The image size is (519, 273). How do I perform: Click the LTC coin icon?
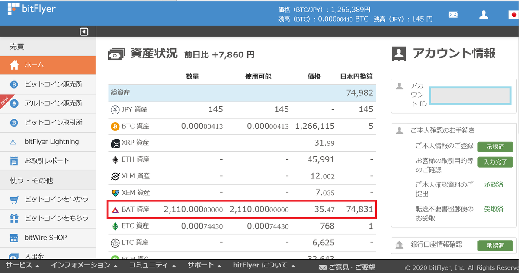(115, 243)
